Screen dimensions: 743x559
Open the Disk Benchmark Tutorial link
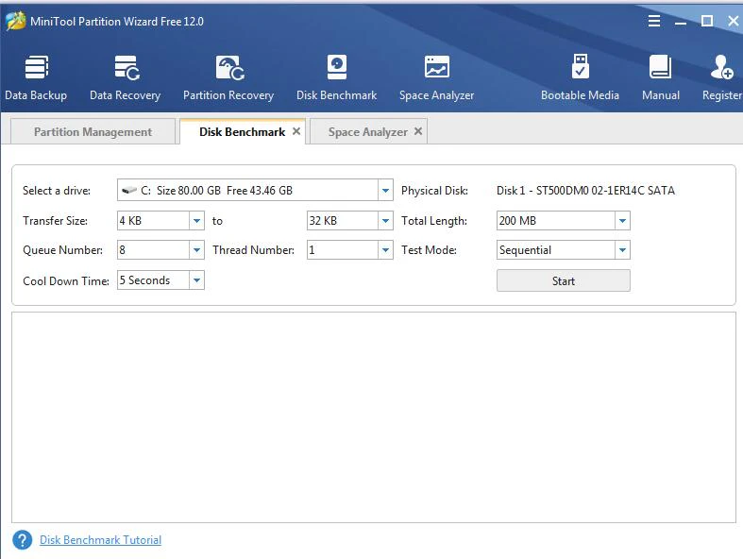100,539
